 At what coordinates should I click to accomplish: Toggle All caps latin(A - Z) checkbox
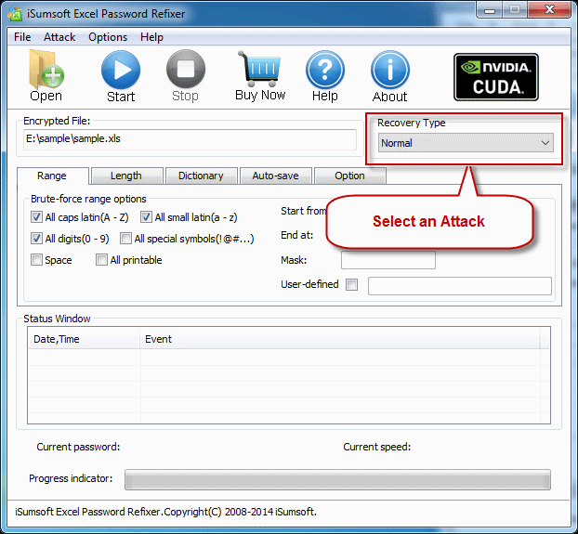pos(36,217)
